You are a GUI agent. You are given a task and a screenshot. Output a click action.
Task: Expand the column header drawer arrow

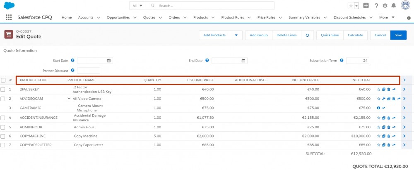(404, 80)
